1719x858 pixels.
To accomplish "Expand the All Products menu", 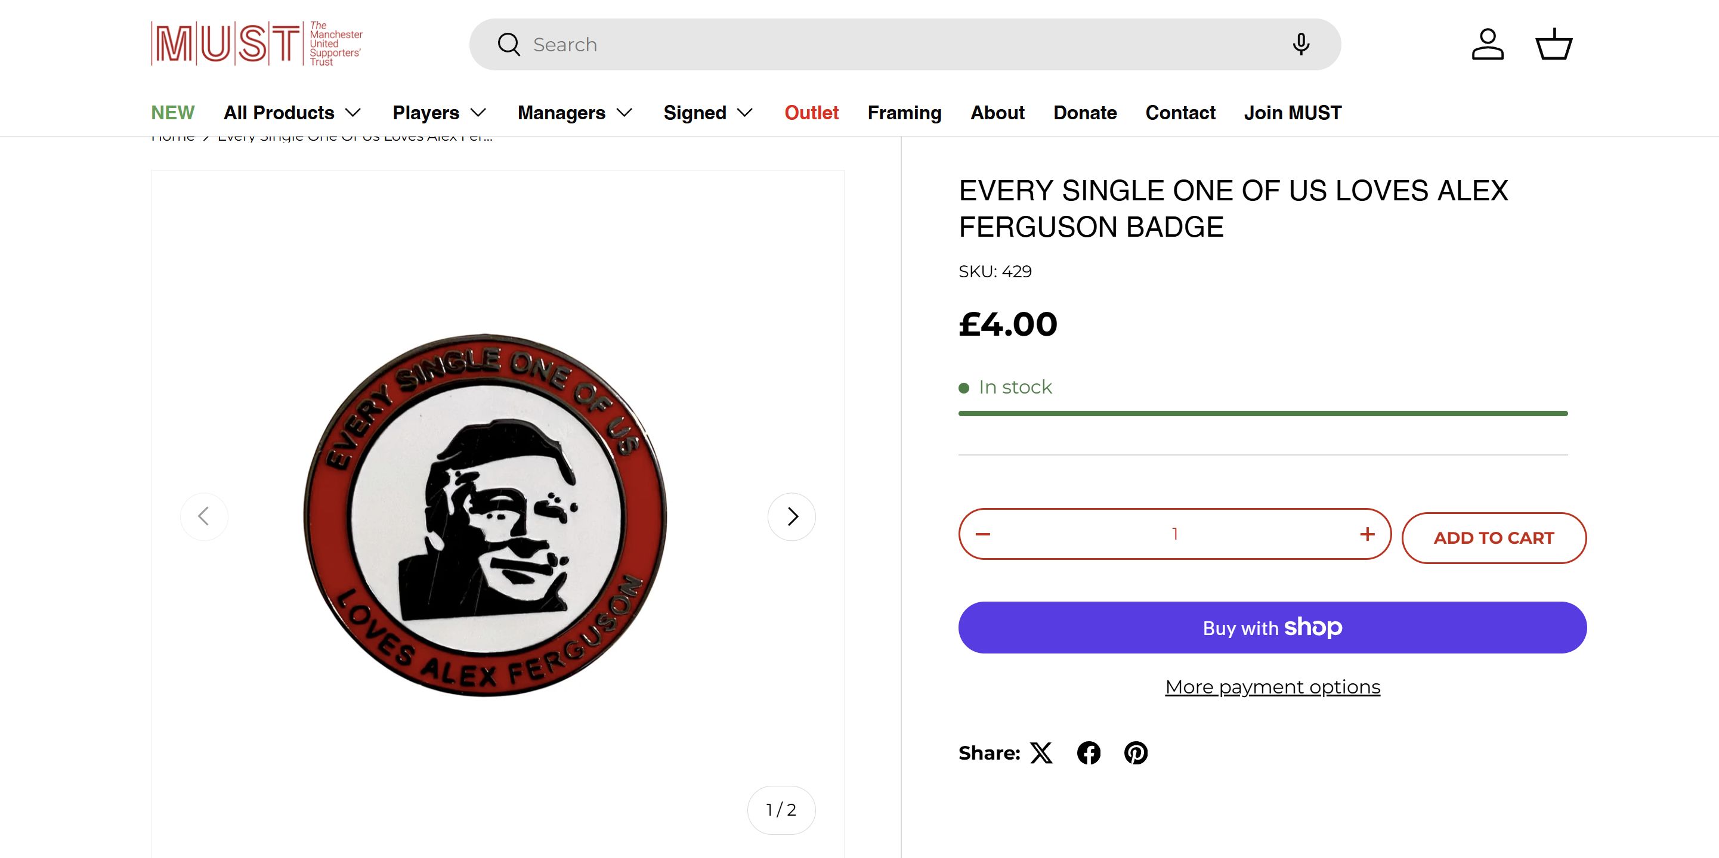I will (292, 113).
